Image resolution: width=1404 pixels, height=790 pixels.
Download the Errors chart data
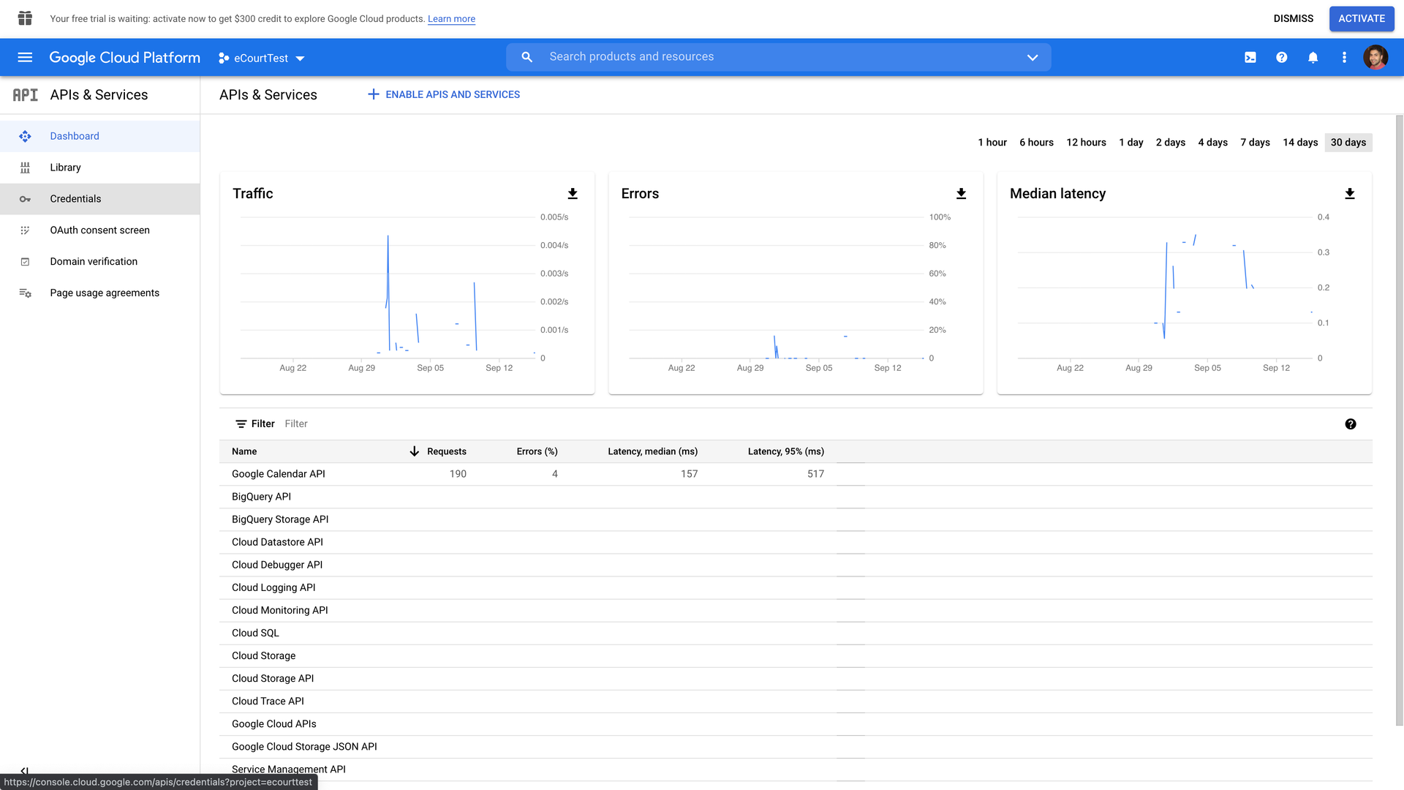click(961, 193)
